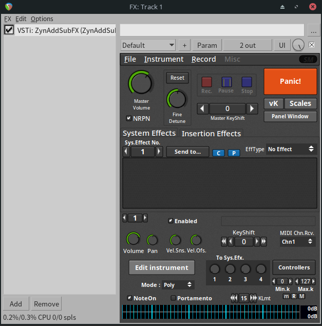Increase Master KeyShift with right arrow
Viewport: 322px width, 326px height.
[252, 108]
